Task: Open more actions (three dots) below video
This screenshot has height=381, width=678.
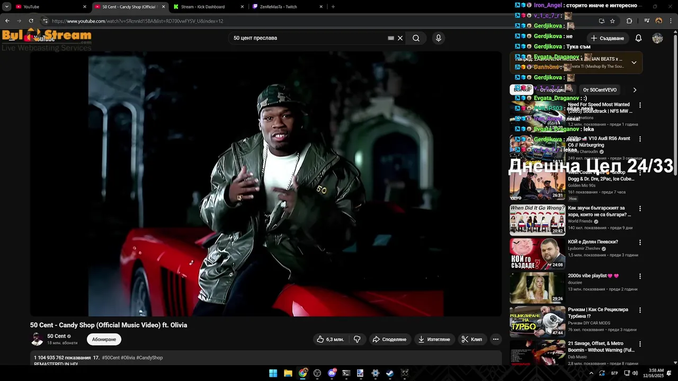Action: point(496,339)
